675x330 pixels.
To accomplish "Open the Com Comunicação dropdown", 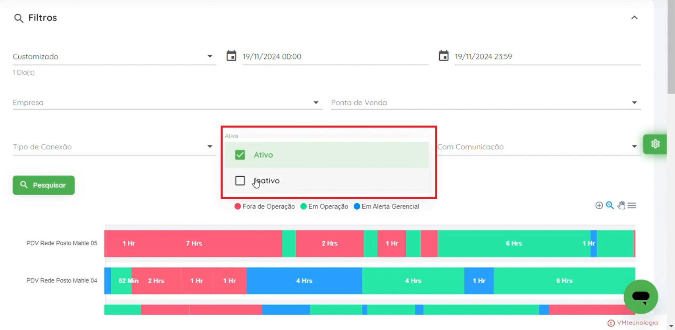I will (x=539, y=147).
